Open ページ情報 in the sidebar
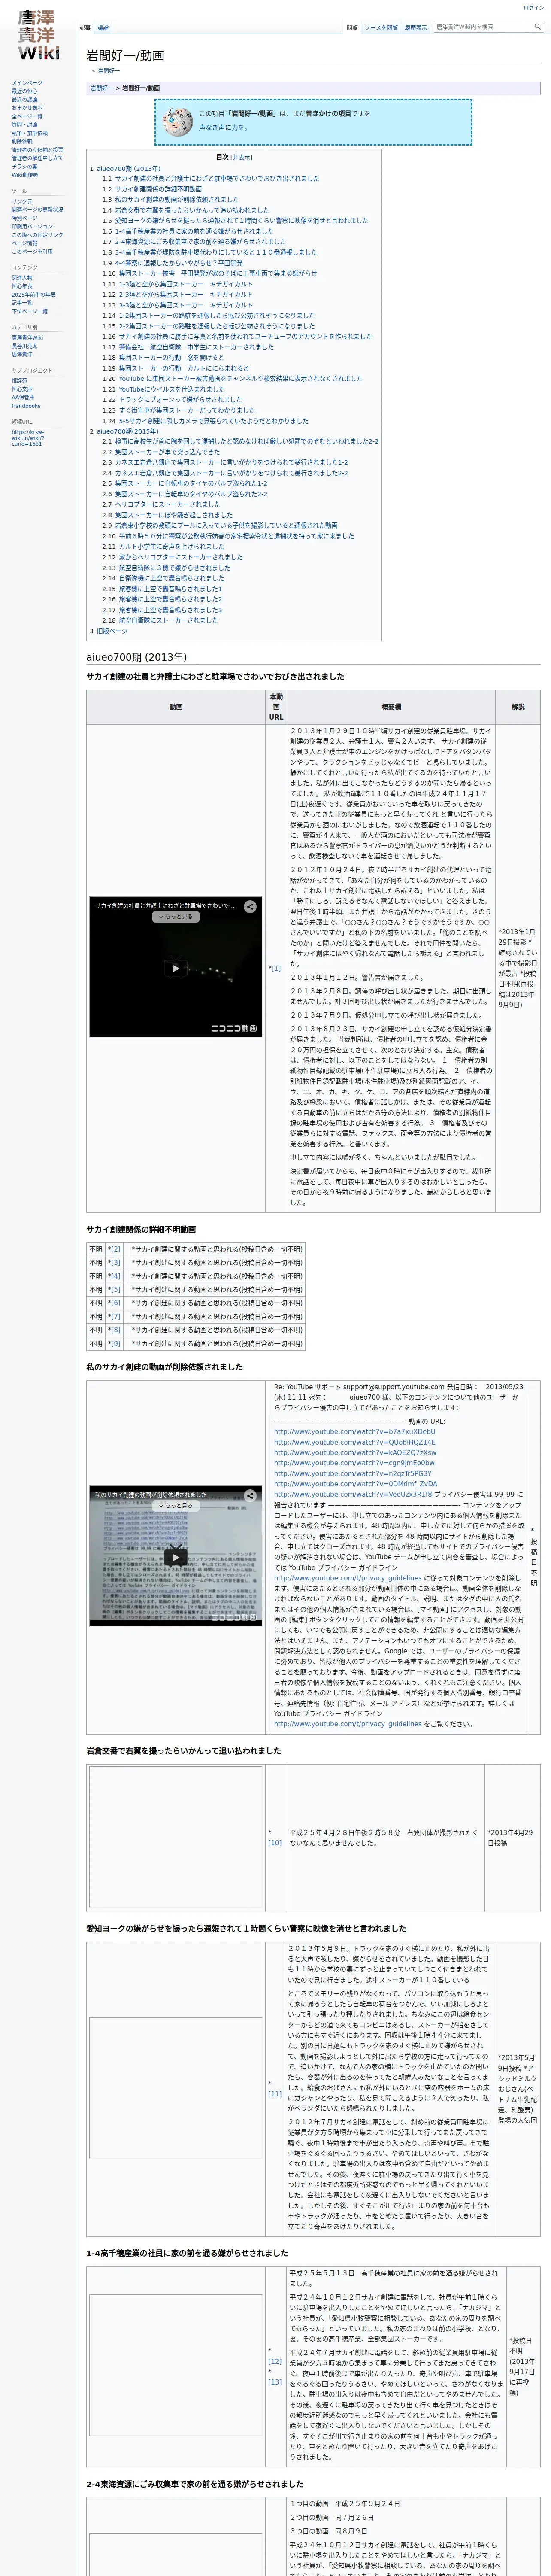This screenshot has width=551, height=2576. point(24,243)
